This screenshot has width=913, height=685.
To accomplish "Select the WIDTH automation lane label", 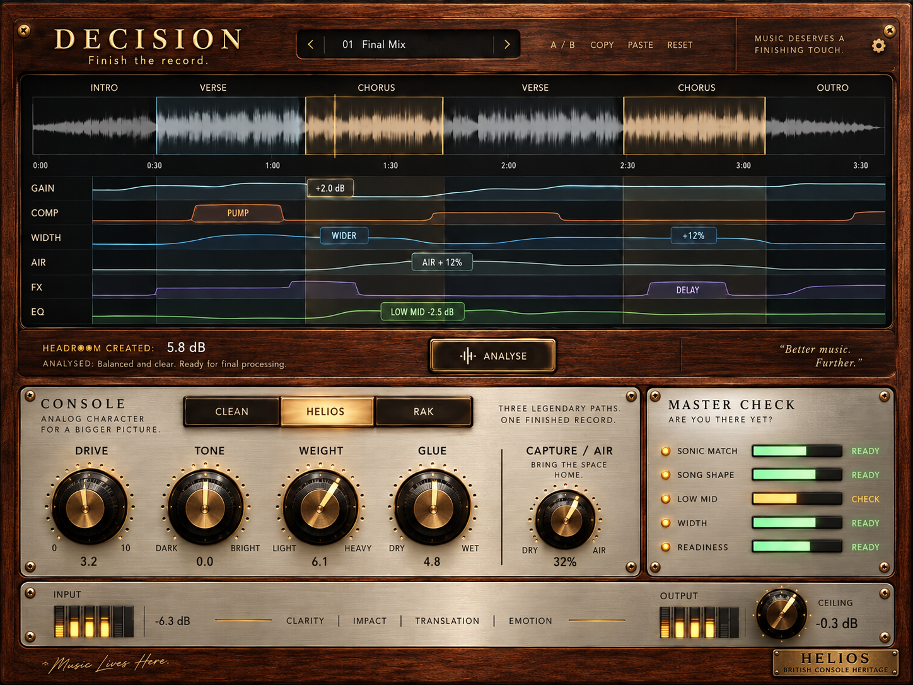I will (46, 238).
